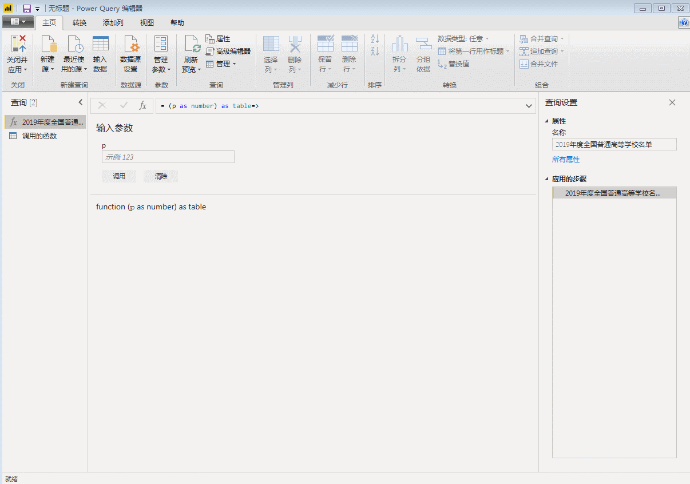This screenshot has width=690, height=484.
Task: Click Manage Parameters (管理参数) icon
Action: [161, 44]
